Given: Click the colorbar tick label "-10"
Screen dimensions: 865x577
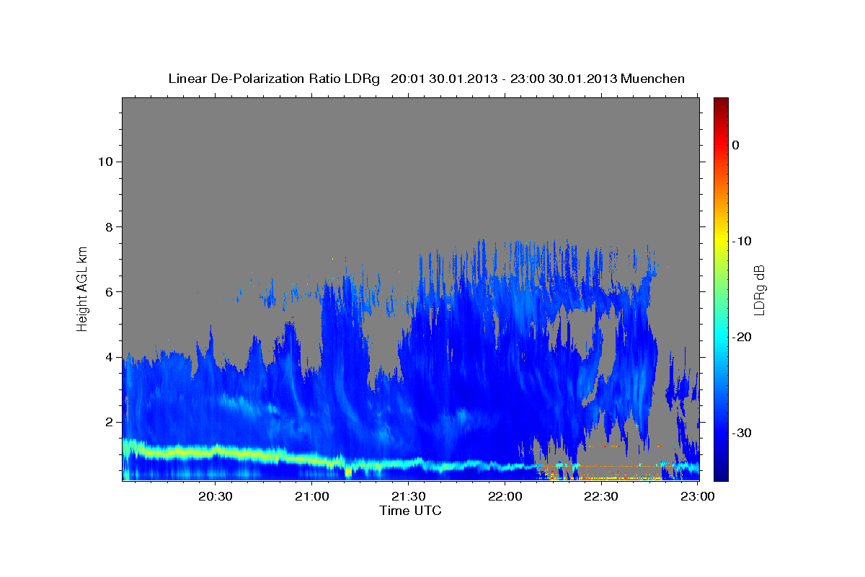Looking at the screenshot, I should tap(743, 241).
